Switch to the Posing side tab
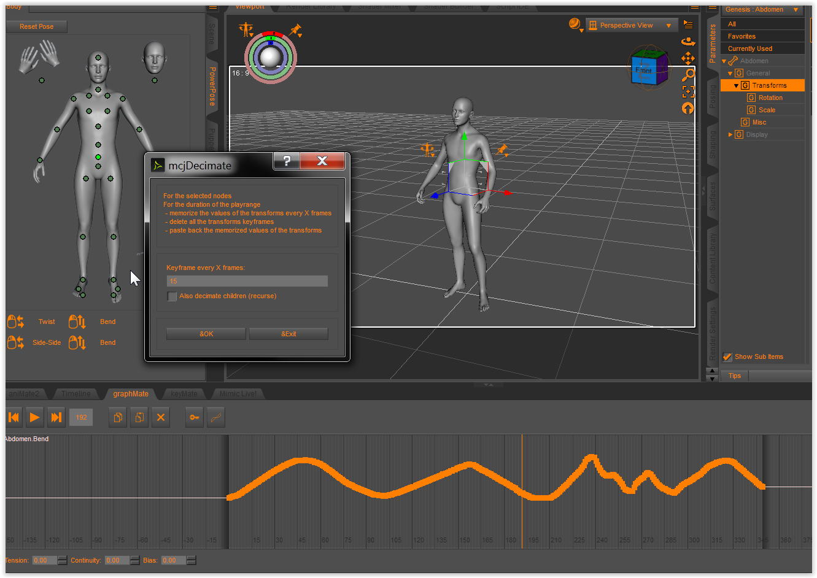Viewport: 817px width, 578px height. [713, 96]
